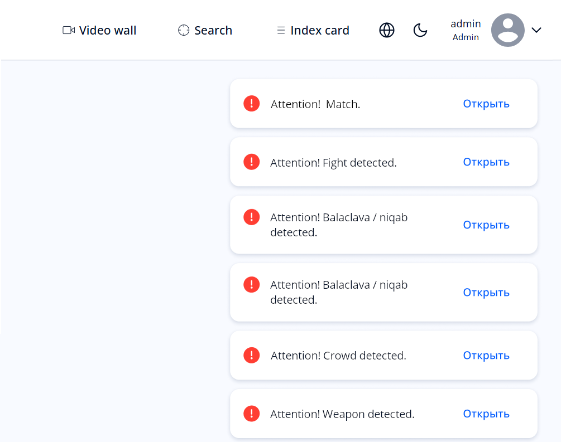Open the Search page

pos(205,30)
